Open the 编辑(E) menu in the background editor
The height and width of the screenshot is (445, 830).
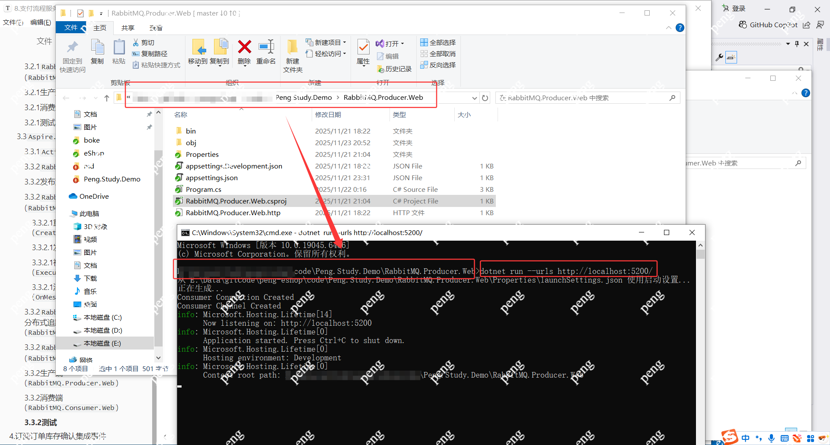(x=41, y=22)
